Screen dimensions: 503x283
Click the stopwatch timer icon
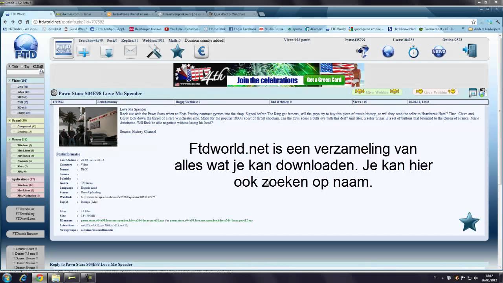pos(413,51)
